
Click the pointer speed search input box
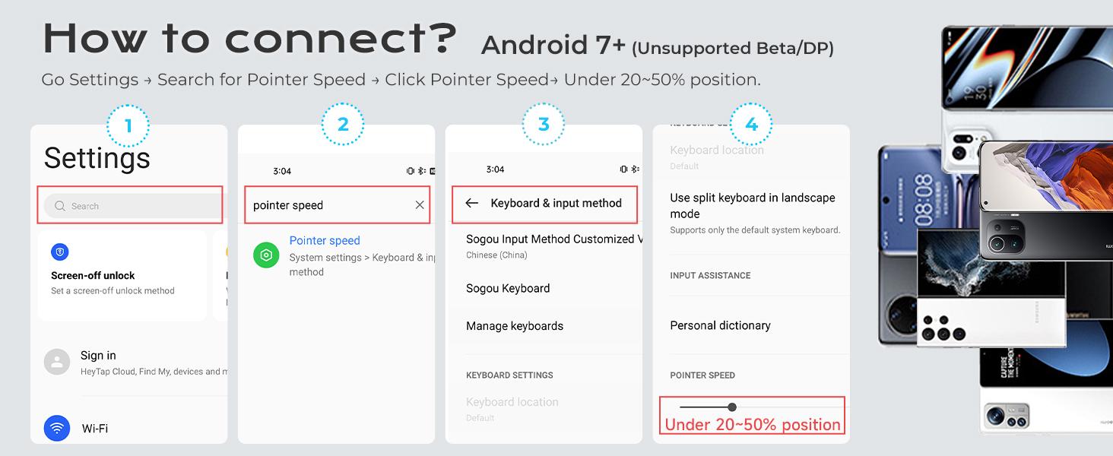pyautogui.click(x=327, y=205)
